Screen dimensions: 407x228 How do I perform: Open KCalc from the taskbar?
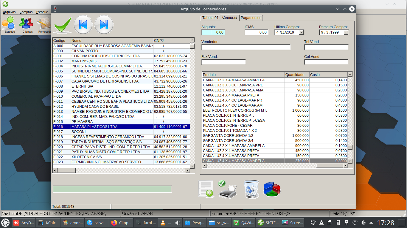point(48,223)
